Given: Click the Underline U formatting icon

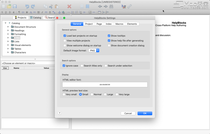Looking at the screenshot, I should coord(50,12).
